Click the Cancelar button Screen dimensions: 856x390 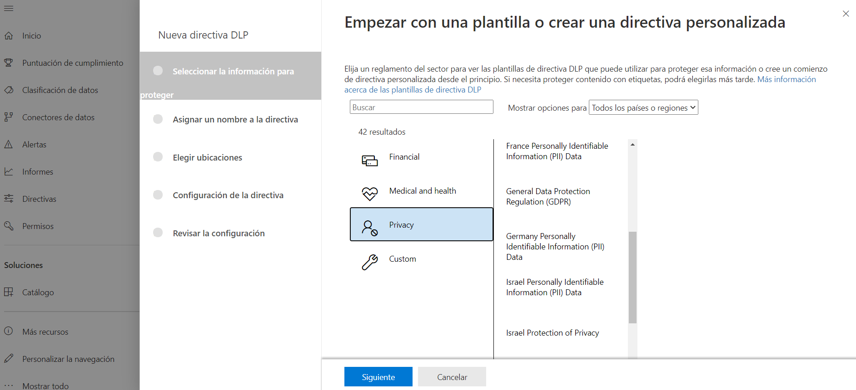pos(452,377)
